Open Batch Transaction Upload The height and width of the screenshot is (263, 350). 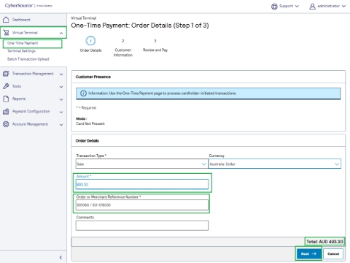(28, 59)
